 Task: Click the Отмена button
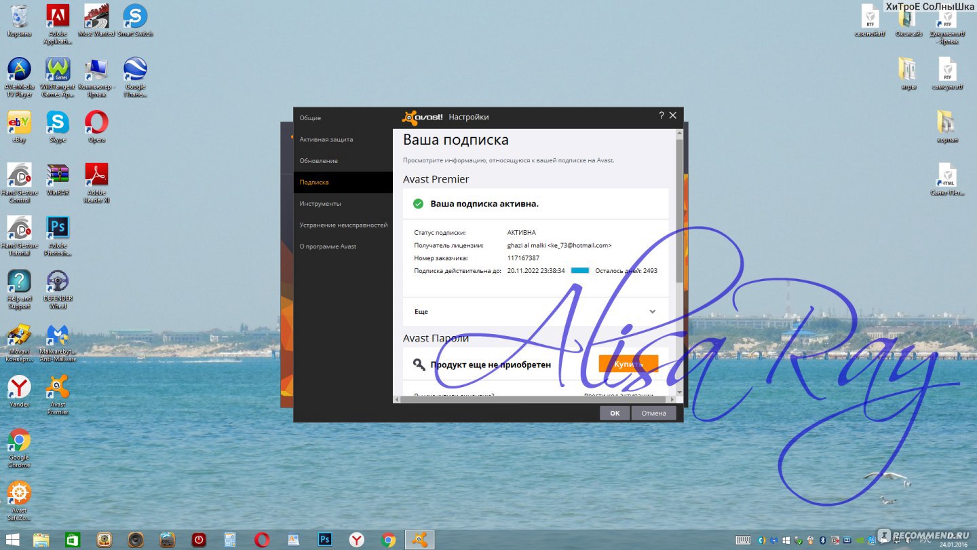click(x=654, y=413)
